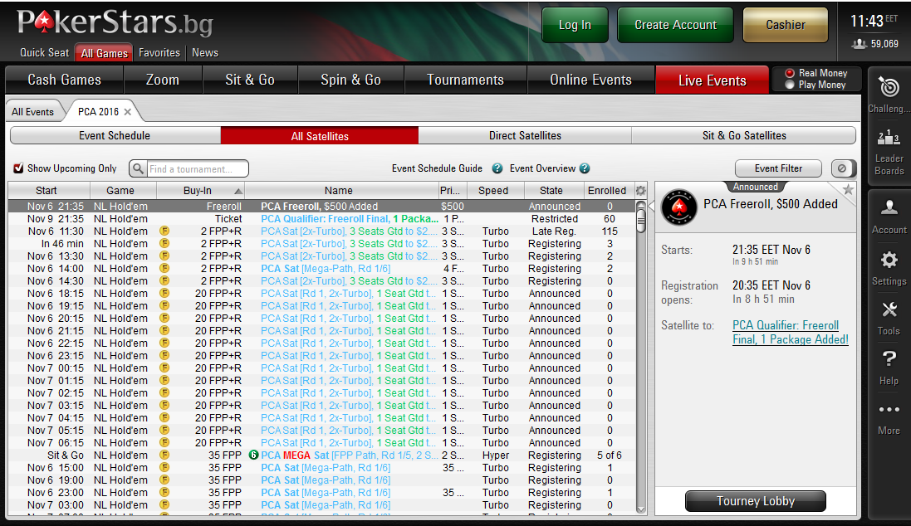Sort by the State column header
The width and height of the screenshot is (911, 526).
pos(554,191)
